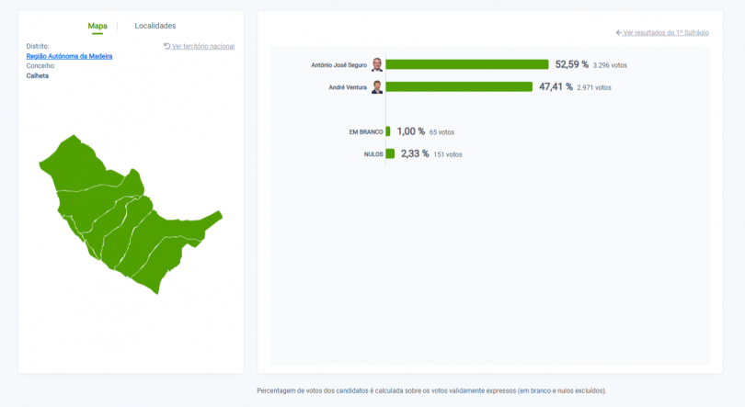Click the left arrow beside Ver resultados do 1º Sufrágio
Viewport: 745px width, 407px height.
(619, 32)
